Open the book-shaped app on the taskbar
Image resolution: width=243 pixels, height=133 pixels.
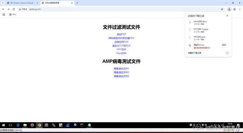(46, 125)
